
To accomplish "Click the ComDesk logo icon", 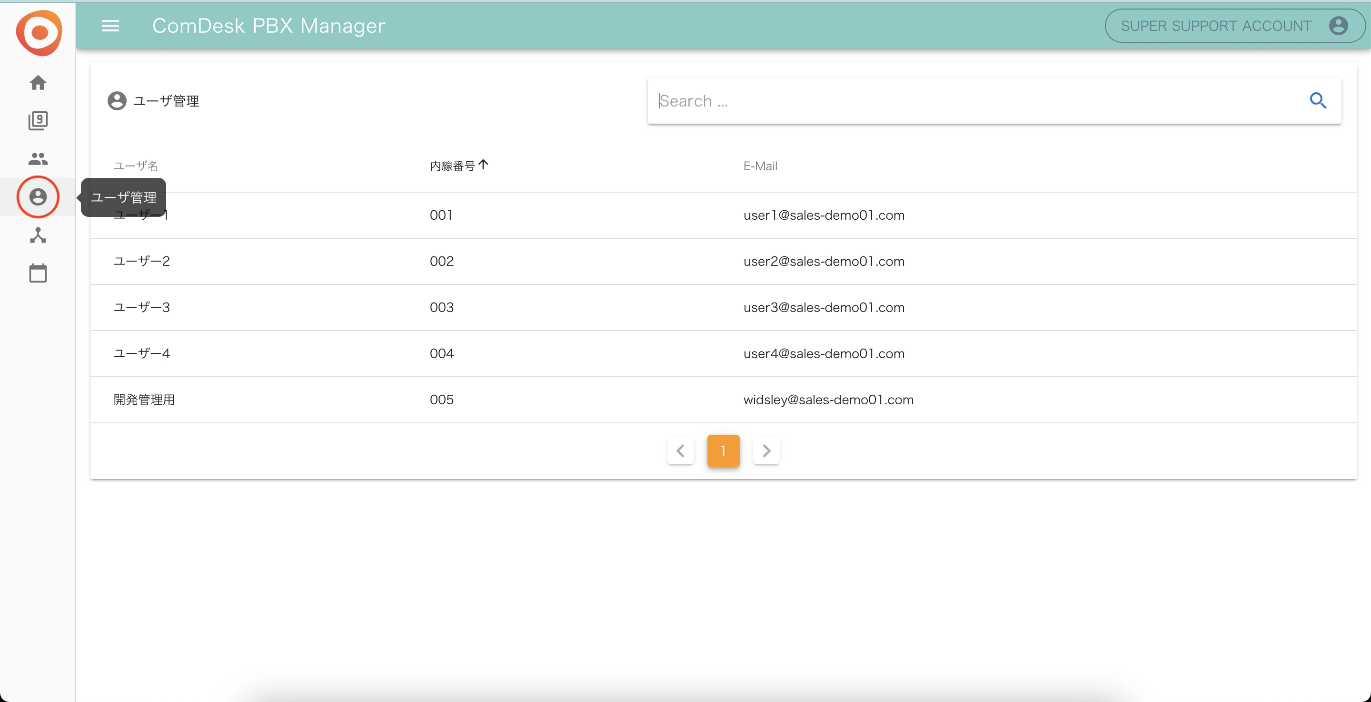I will pyautogui.click(x=39, y=33).
